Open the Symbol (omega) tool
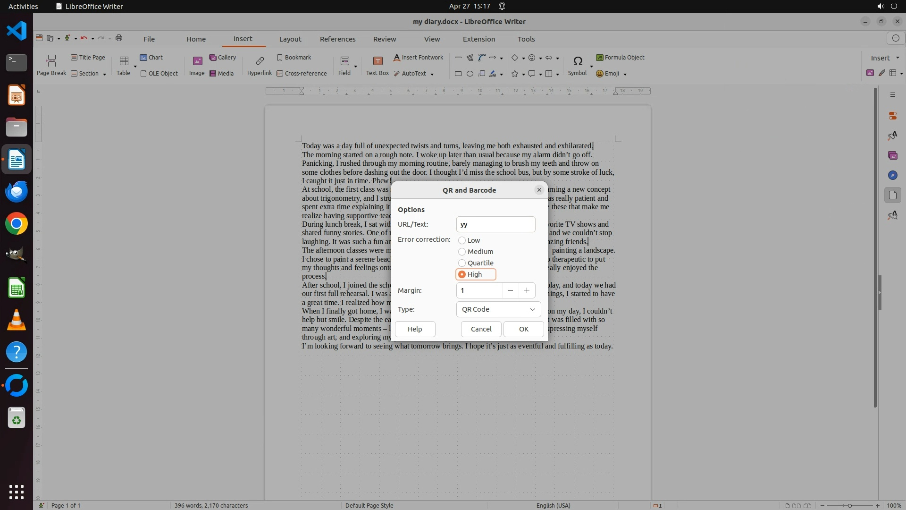Image resolution: width=906 pixels, height=510 pixels. pos(578,61)
